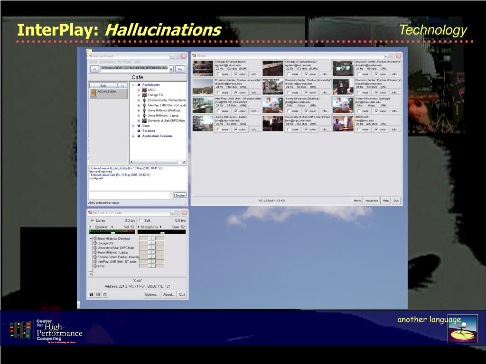Click info for Chicago EVL(Audience1) video
Image resolution: width=486 pixels, height=364 pixels.
(x=254, y=74)
